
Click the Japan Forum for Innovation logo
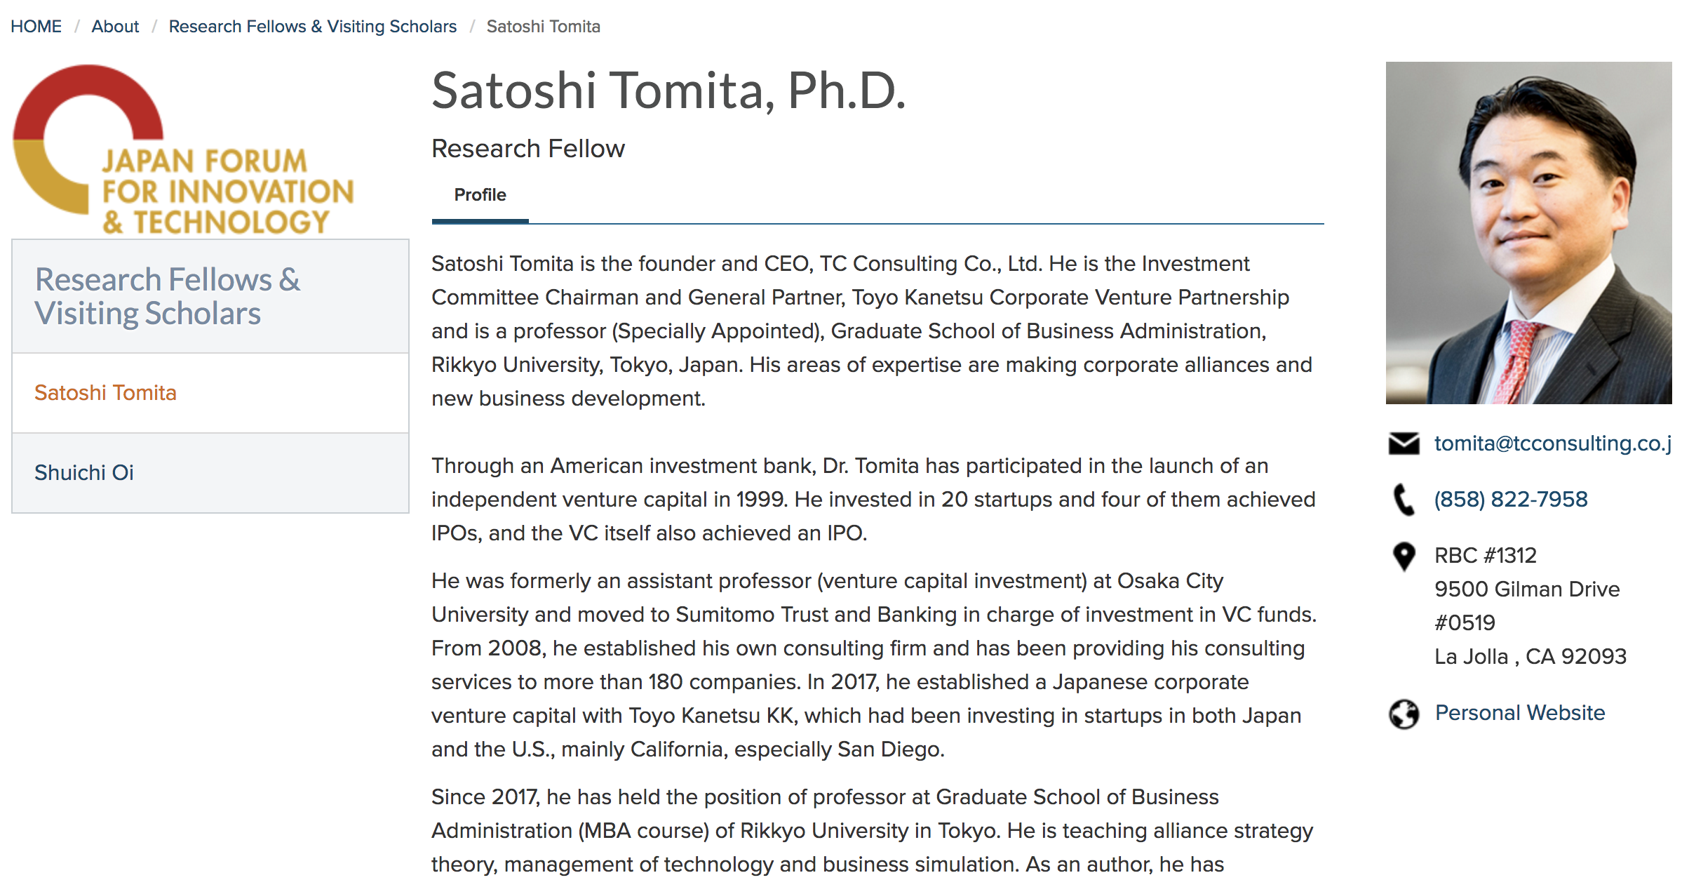tap(184, 150)
